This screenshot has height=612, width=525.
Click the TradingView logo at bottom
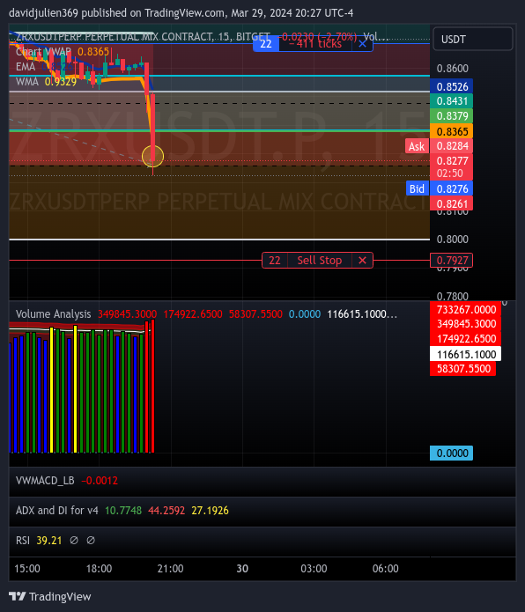click(x=50, y=596)
